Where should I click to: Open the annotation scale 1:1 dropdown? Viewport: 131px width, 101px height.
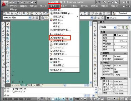pos(112,99)
